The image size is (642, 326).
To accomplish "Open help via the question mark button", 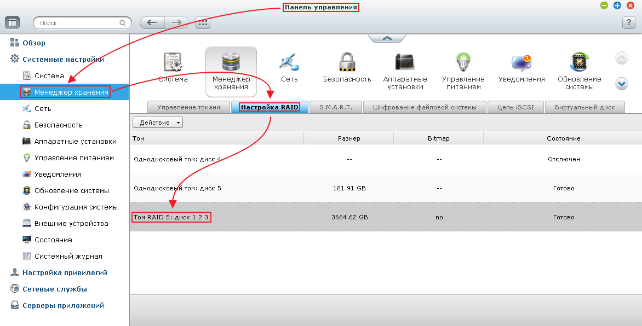I will 628,23.
